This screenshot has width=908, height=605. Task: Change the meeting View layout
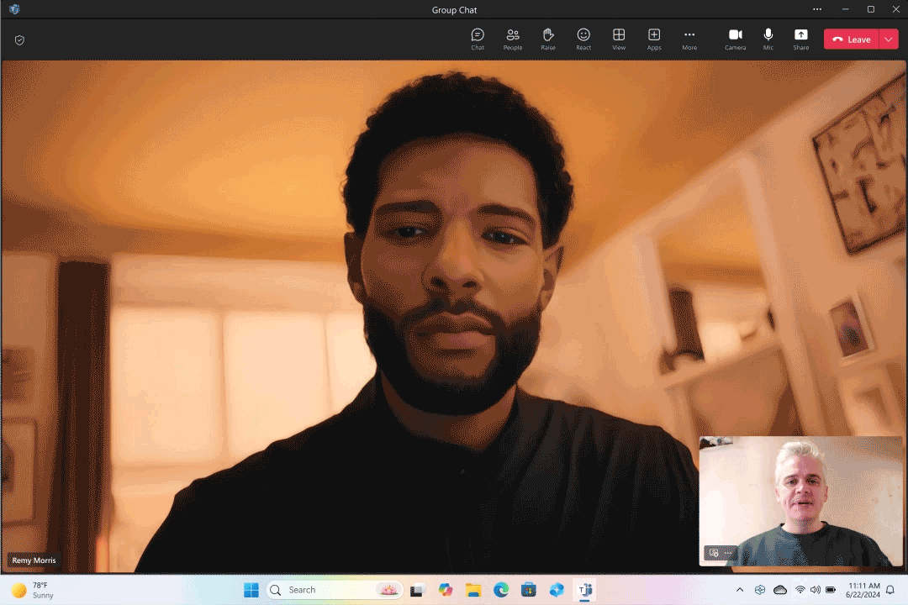point(619,39)
